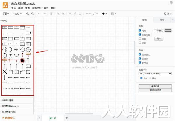Screen dimensions: 175x121
Task: Open the view layout dropdown in toolbar
Action: pyautogui.click(x=6, y=14)
